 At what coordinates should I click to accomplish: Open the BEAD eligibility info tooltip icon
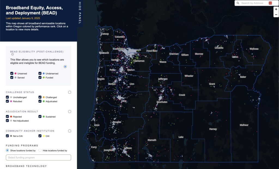(x=12, y=54)
